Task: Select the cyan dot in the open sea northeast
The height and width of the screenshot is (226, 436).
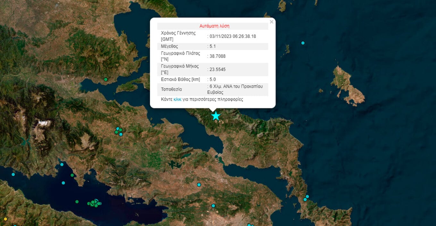Action: [303, 43]
